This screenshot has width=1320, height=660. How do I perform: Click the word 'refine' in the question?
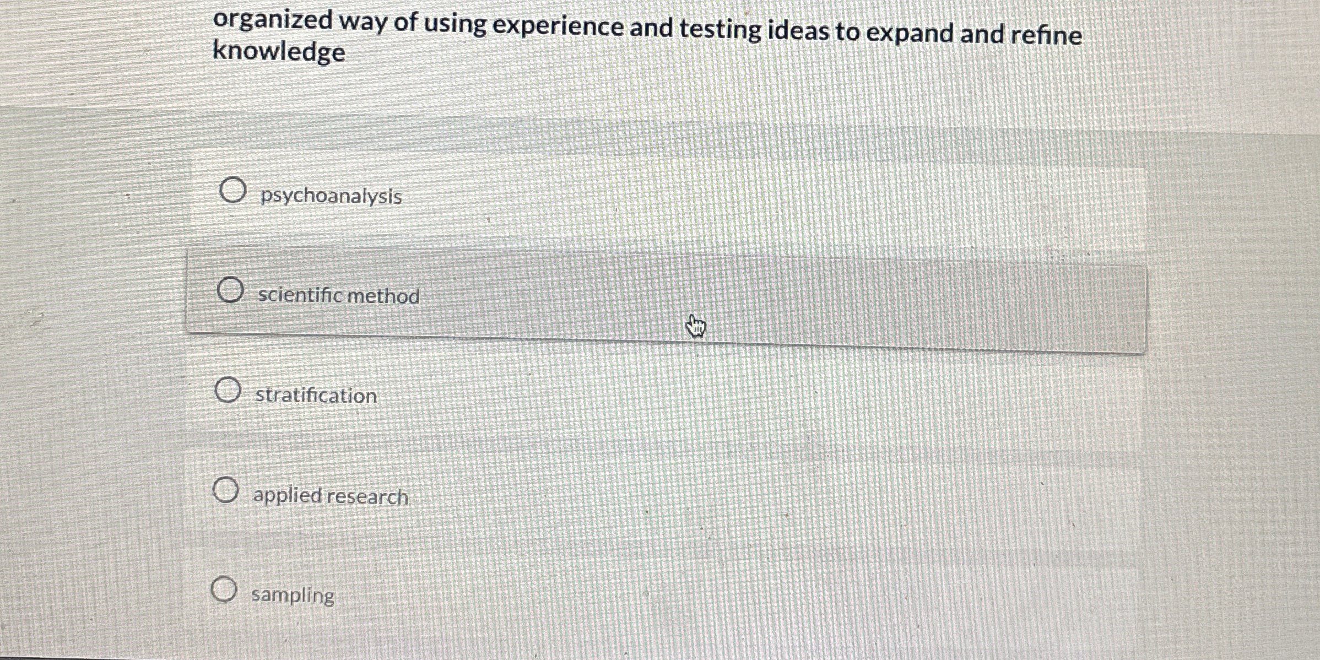(x=1047, y=35)
